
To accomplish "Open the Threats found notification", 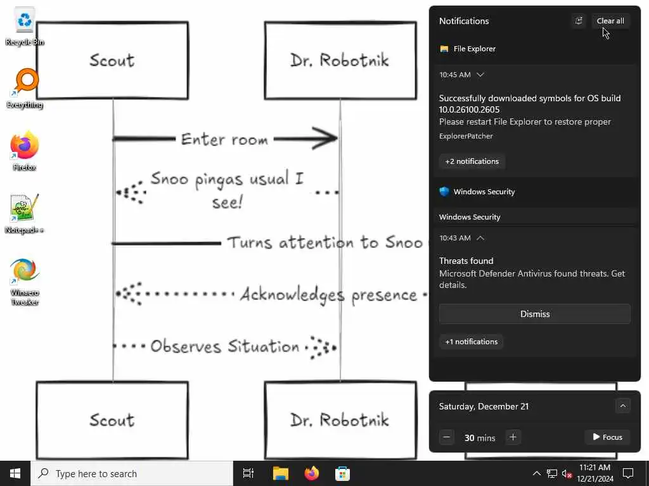I will [x=532, y=272].
